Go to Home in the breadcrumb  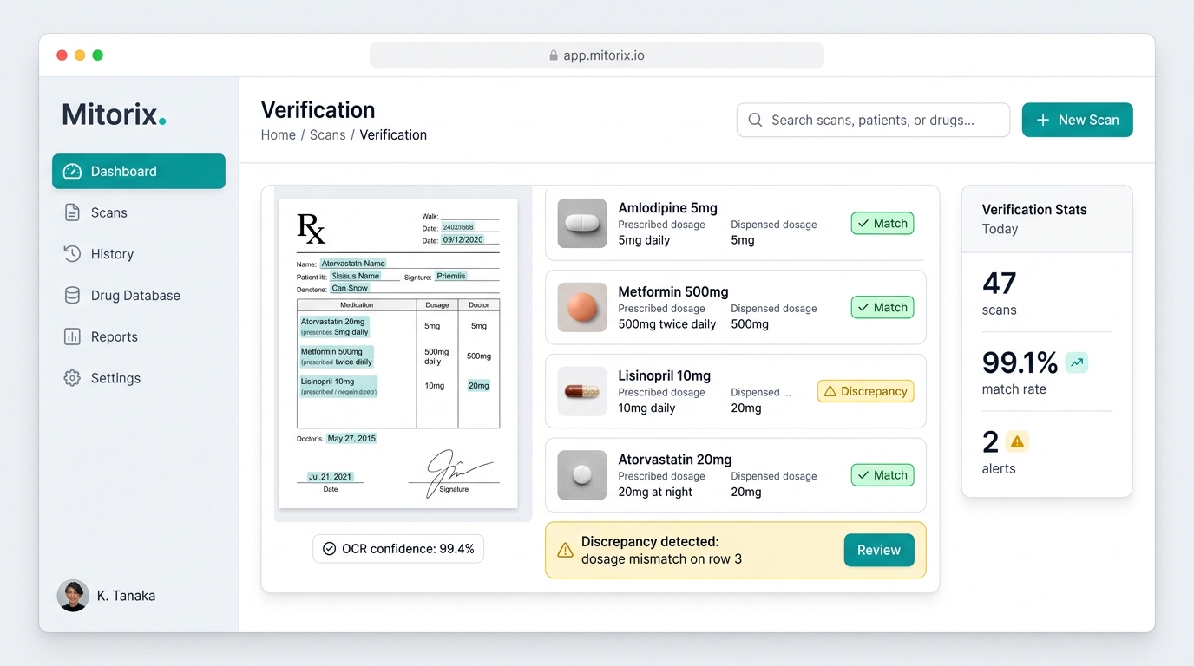pyautogui.click(x=278, y=135)
